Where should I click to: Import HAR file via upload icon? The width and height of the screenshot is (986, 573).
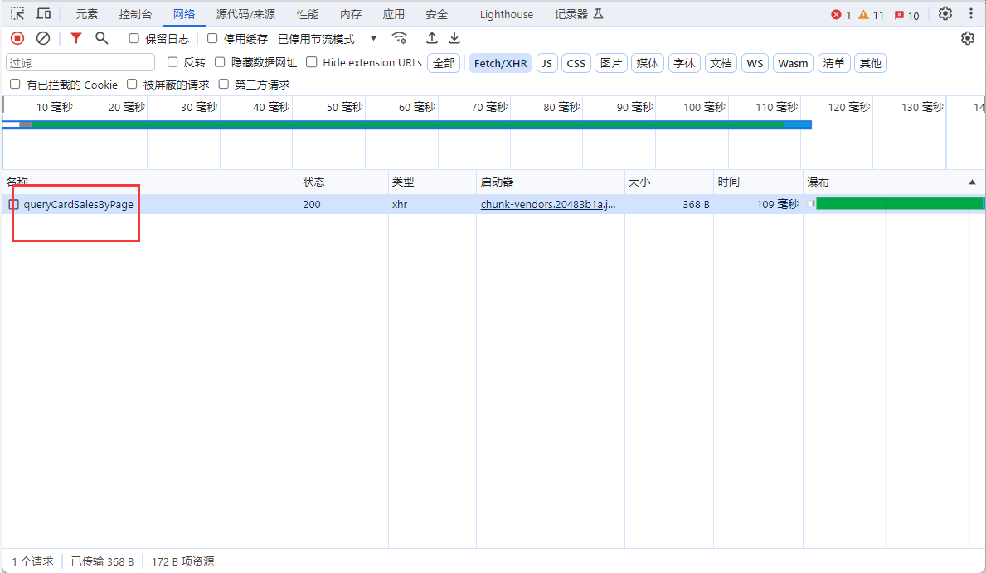[431, 38]
